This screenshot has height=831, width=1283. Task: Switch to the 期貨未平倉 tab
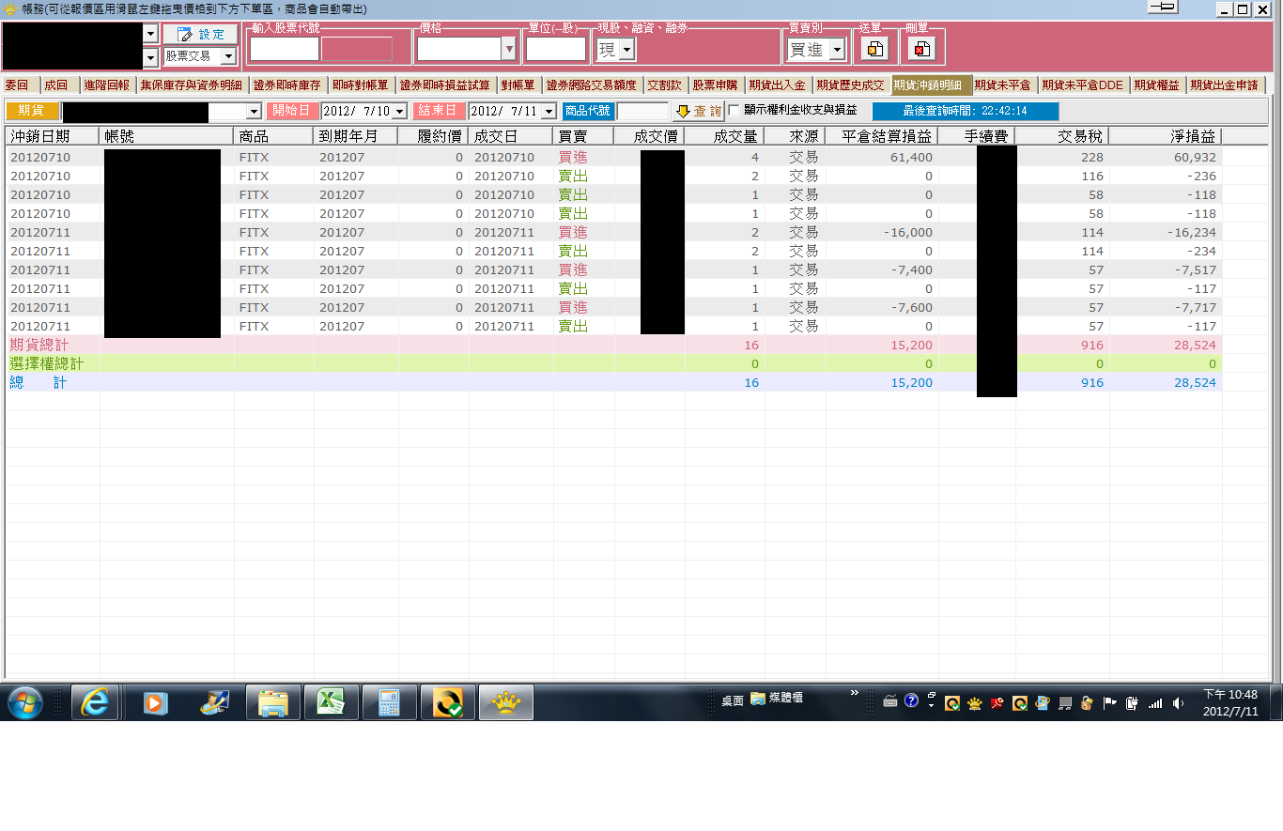(x=1002, y=85)
